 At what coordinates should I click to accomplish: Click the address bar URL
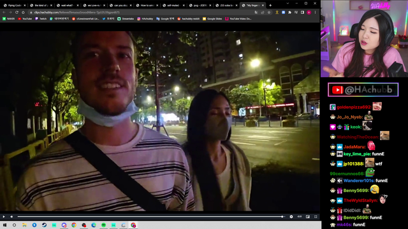[76, 12]
